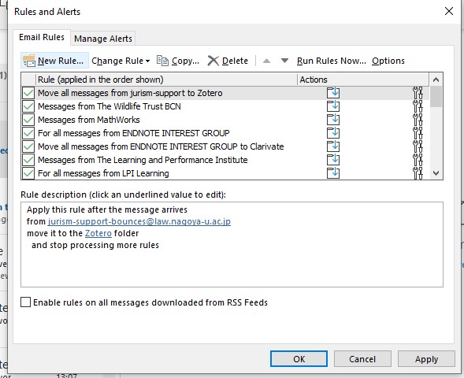The width and height of the screenshot is (464, 378).
Task: Select the Email Rules tab
Action: click(42, 37)
